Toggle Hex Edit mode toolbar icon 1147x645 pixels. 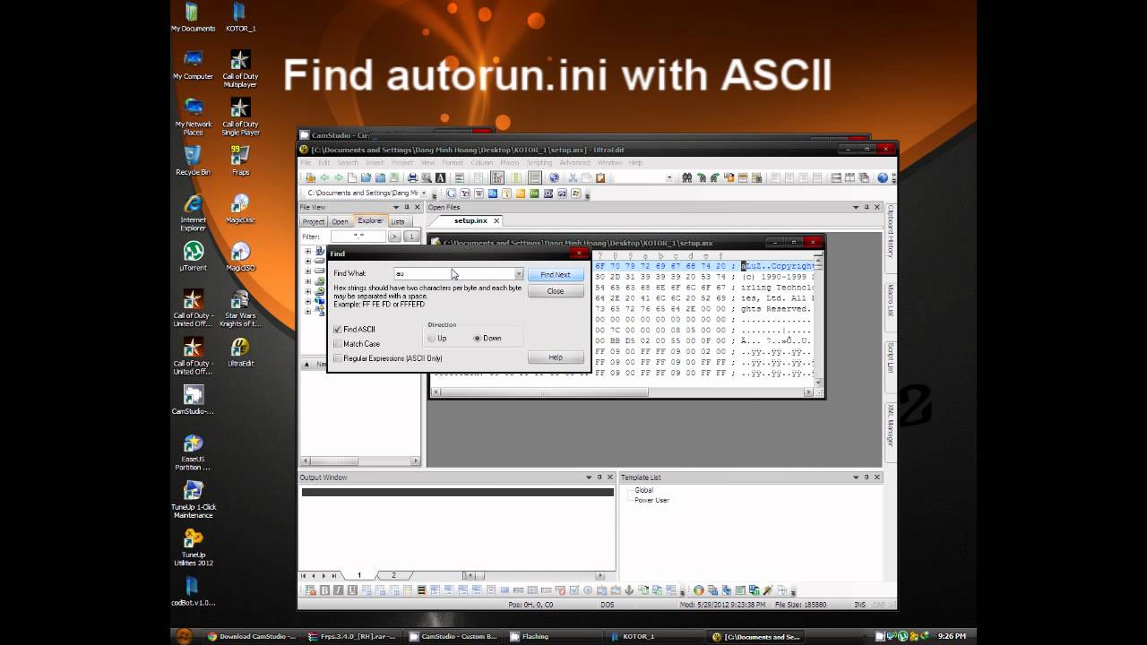(497, 177)
